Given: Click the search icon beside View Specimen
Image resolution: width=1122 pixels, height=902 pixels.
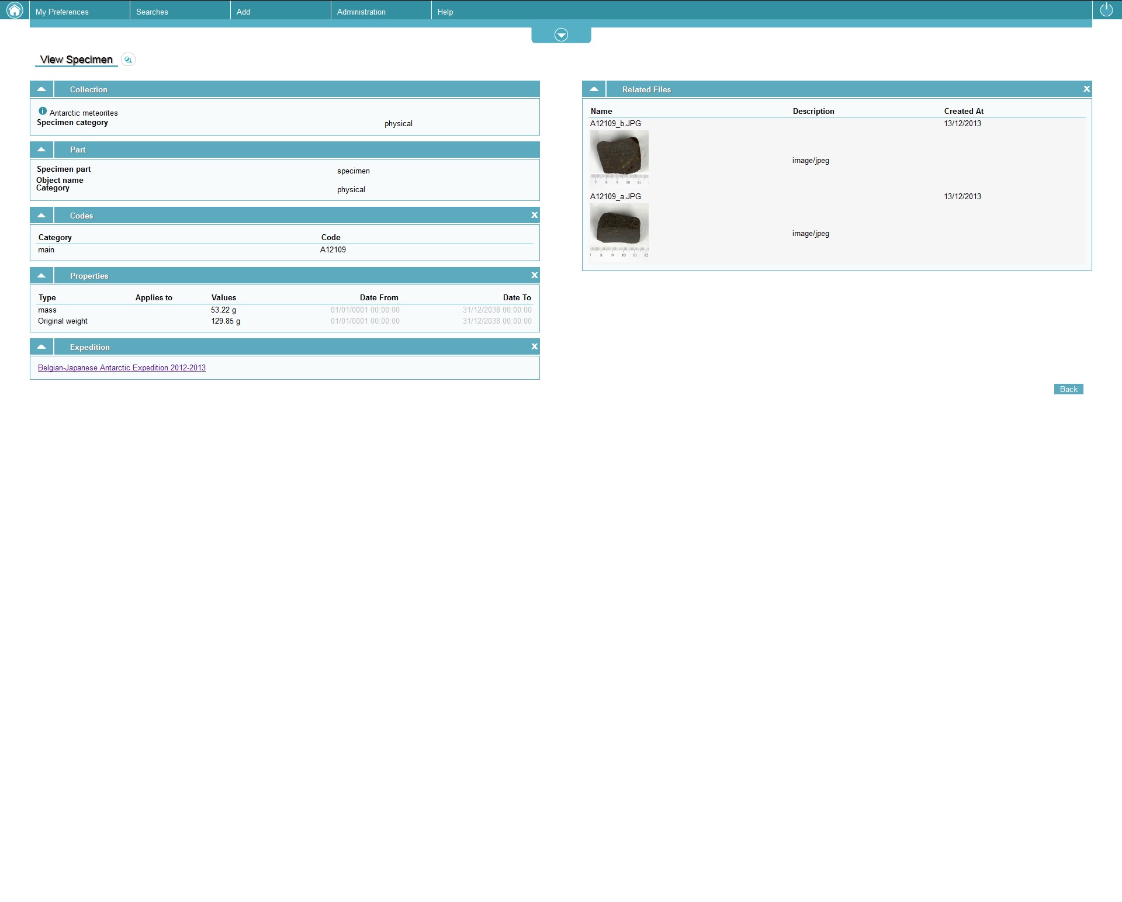Looking at the screenshot, I should click(128, 60).
